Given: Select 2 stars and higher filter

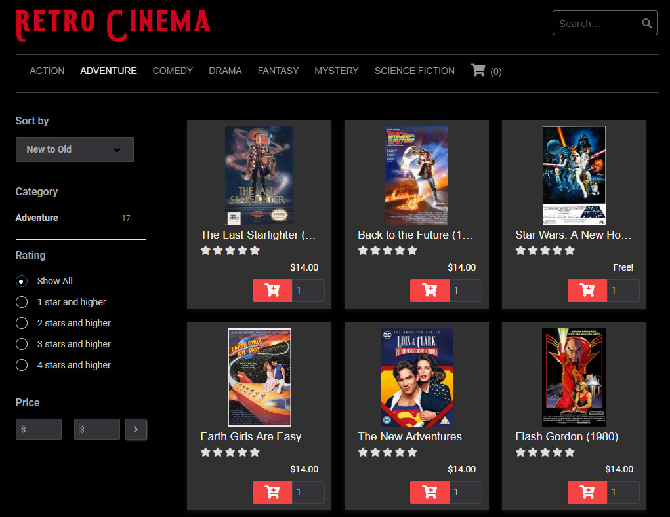Looking at the screenshot, I should pyautogui.click(x=22, y=323).
